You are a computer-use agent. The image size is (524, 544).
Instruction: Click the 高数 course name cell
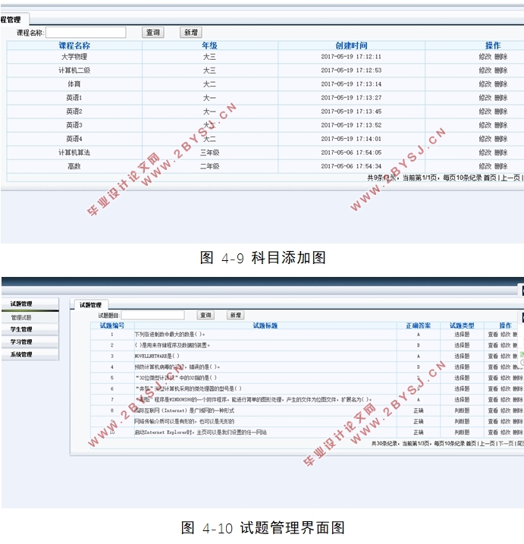[74, 166]
